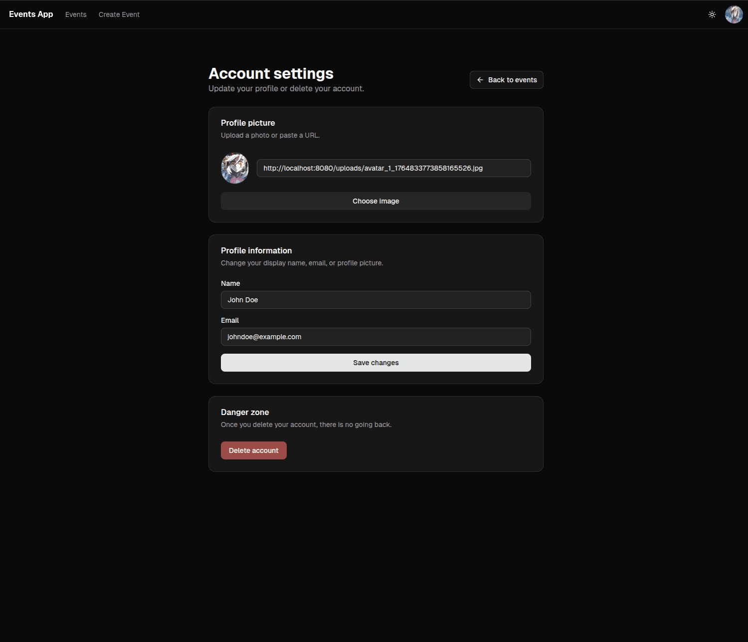Open the Events navigation item
The height and width of the screenshot is (642, 748).
tap(75, 14)
